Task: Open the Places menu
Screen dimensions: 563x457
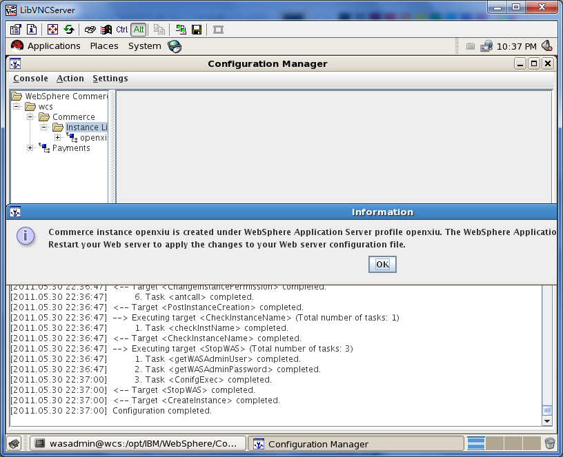Action: (x=104, y=46)
